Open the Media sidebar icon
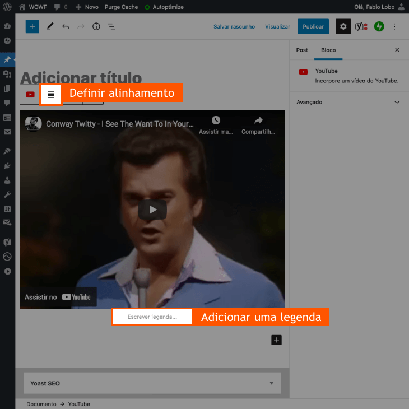 7,74
